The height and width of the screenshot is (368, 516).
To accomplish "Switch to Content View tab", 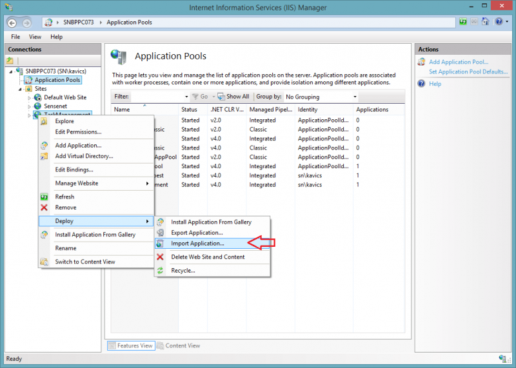I will 179,345.
